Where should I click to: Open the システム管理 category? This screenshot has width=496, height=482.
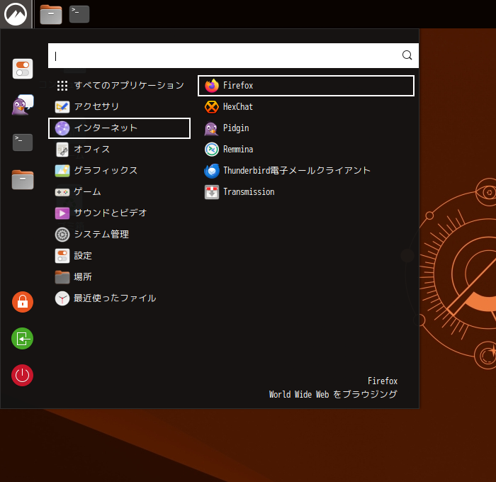[119, 234]
